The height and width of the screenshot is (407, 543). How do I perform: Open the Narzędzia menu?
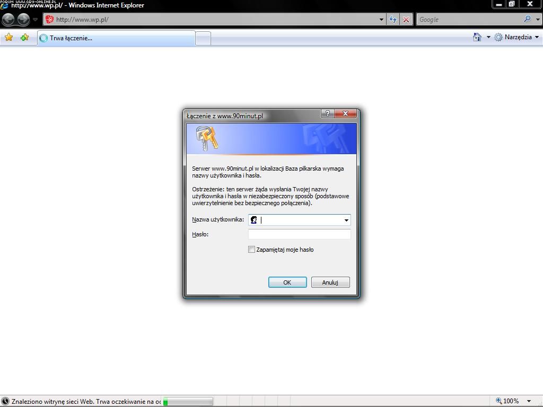(517, 37)
